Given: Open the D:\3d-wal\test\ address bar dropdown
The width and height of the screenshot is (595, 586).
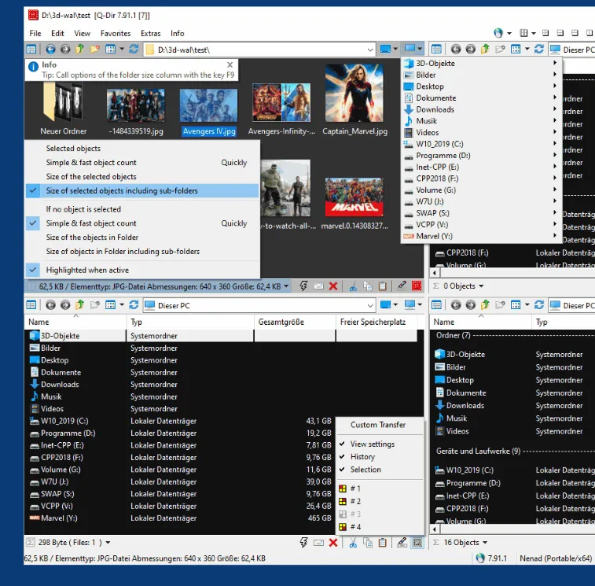Looking at the screenshot, I should coord(371,50).
